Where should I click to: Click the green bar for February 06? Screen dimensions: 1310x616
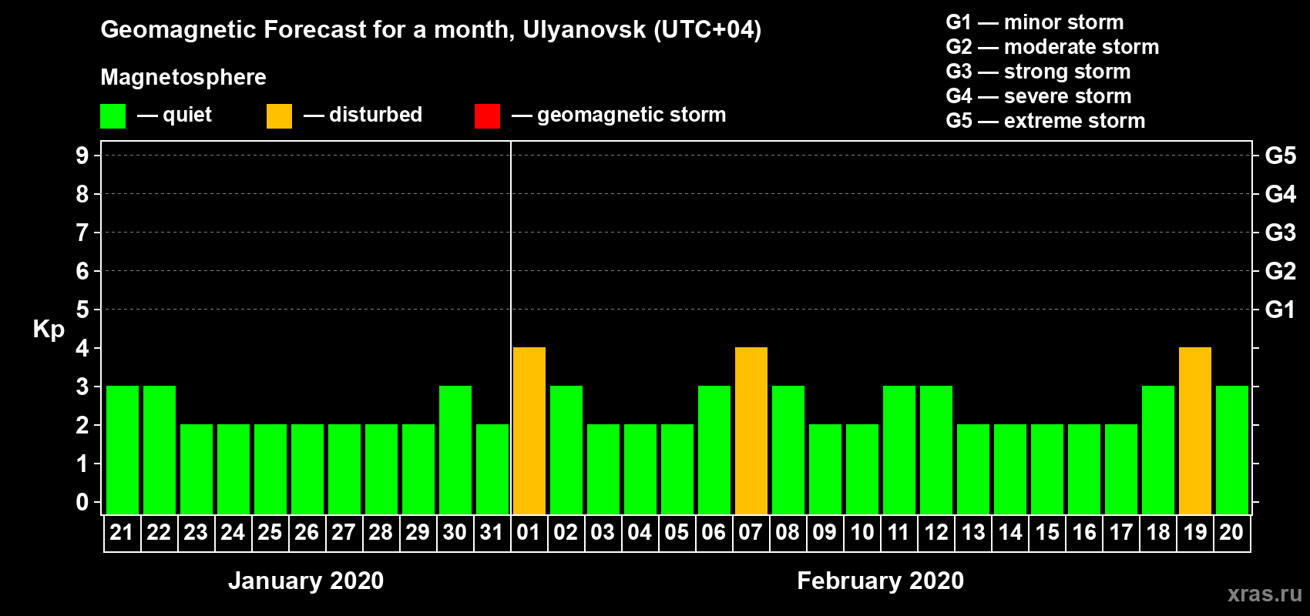(x=714, y=450)
